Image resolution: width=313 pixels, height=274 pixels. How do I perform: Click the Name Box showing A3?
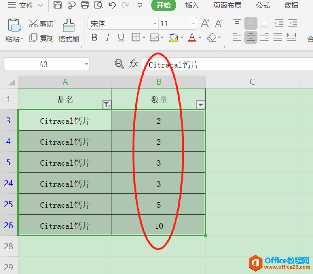click(x=43, y=64)
